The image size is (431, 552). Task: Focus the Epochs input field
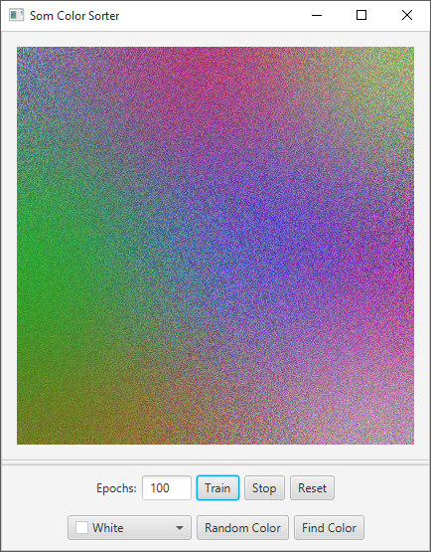pos(167,488)
